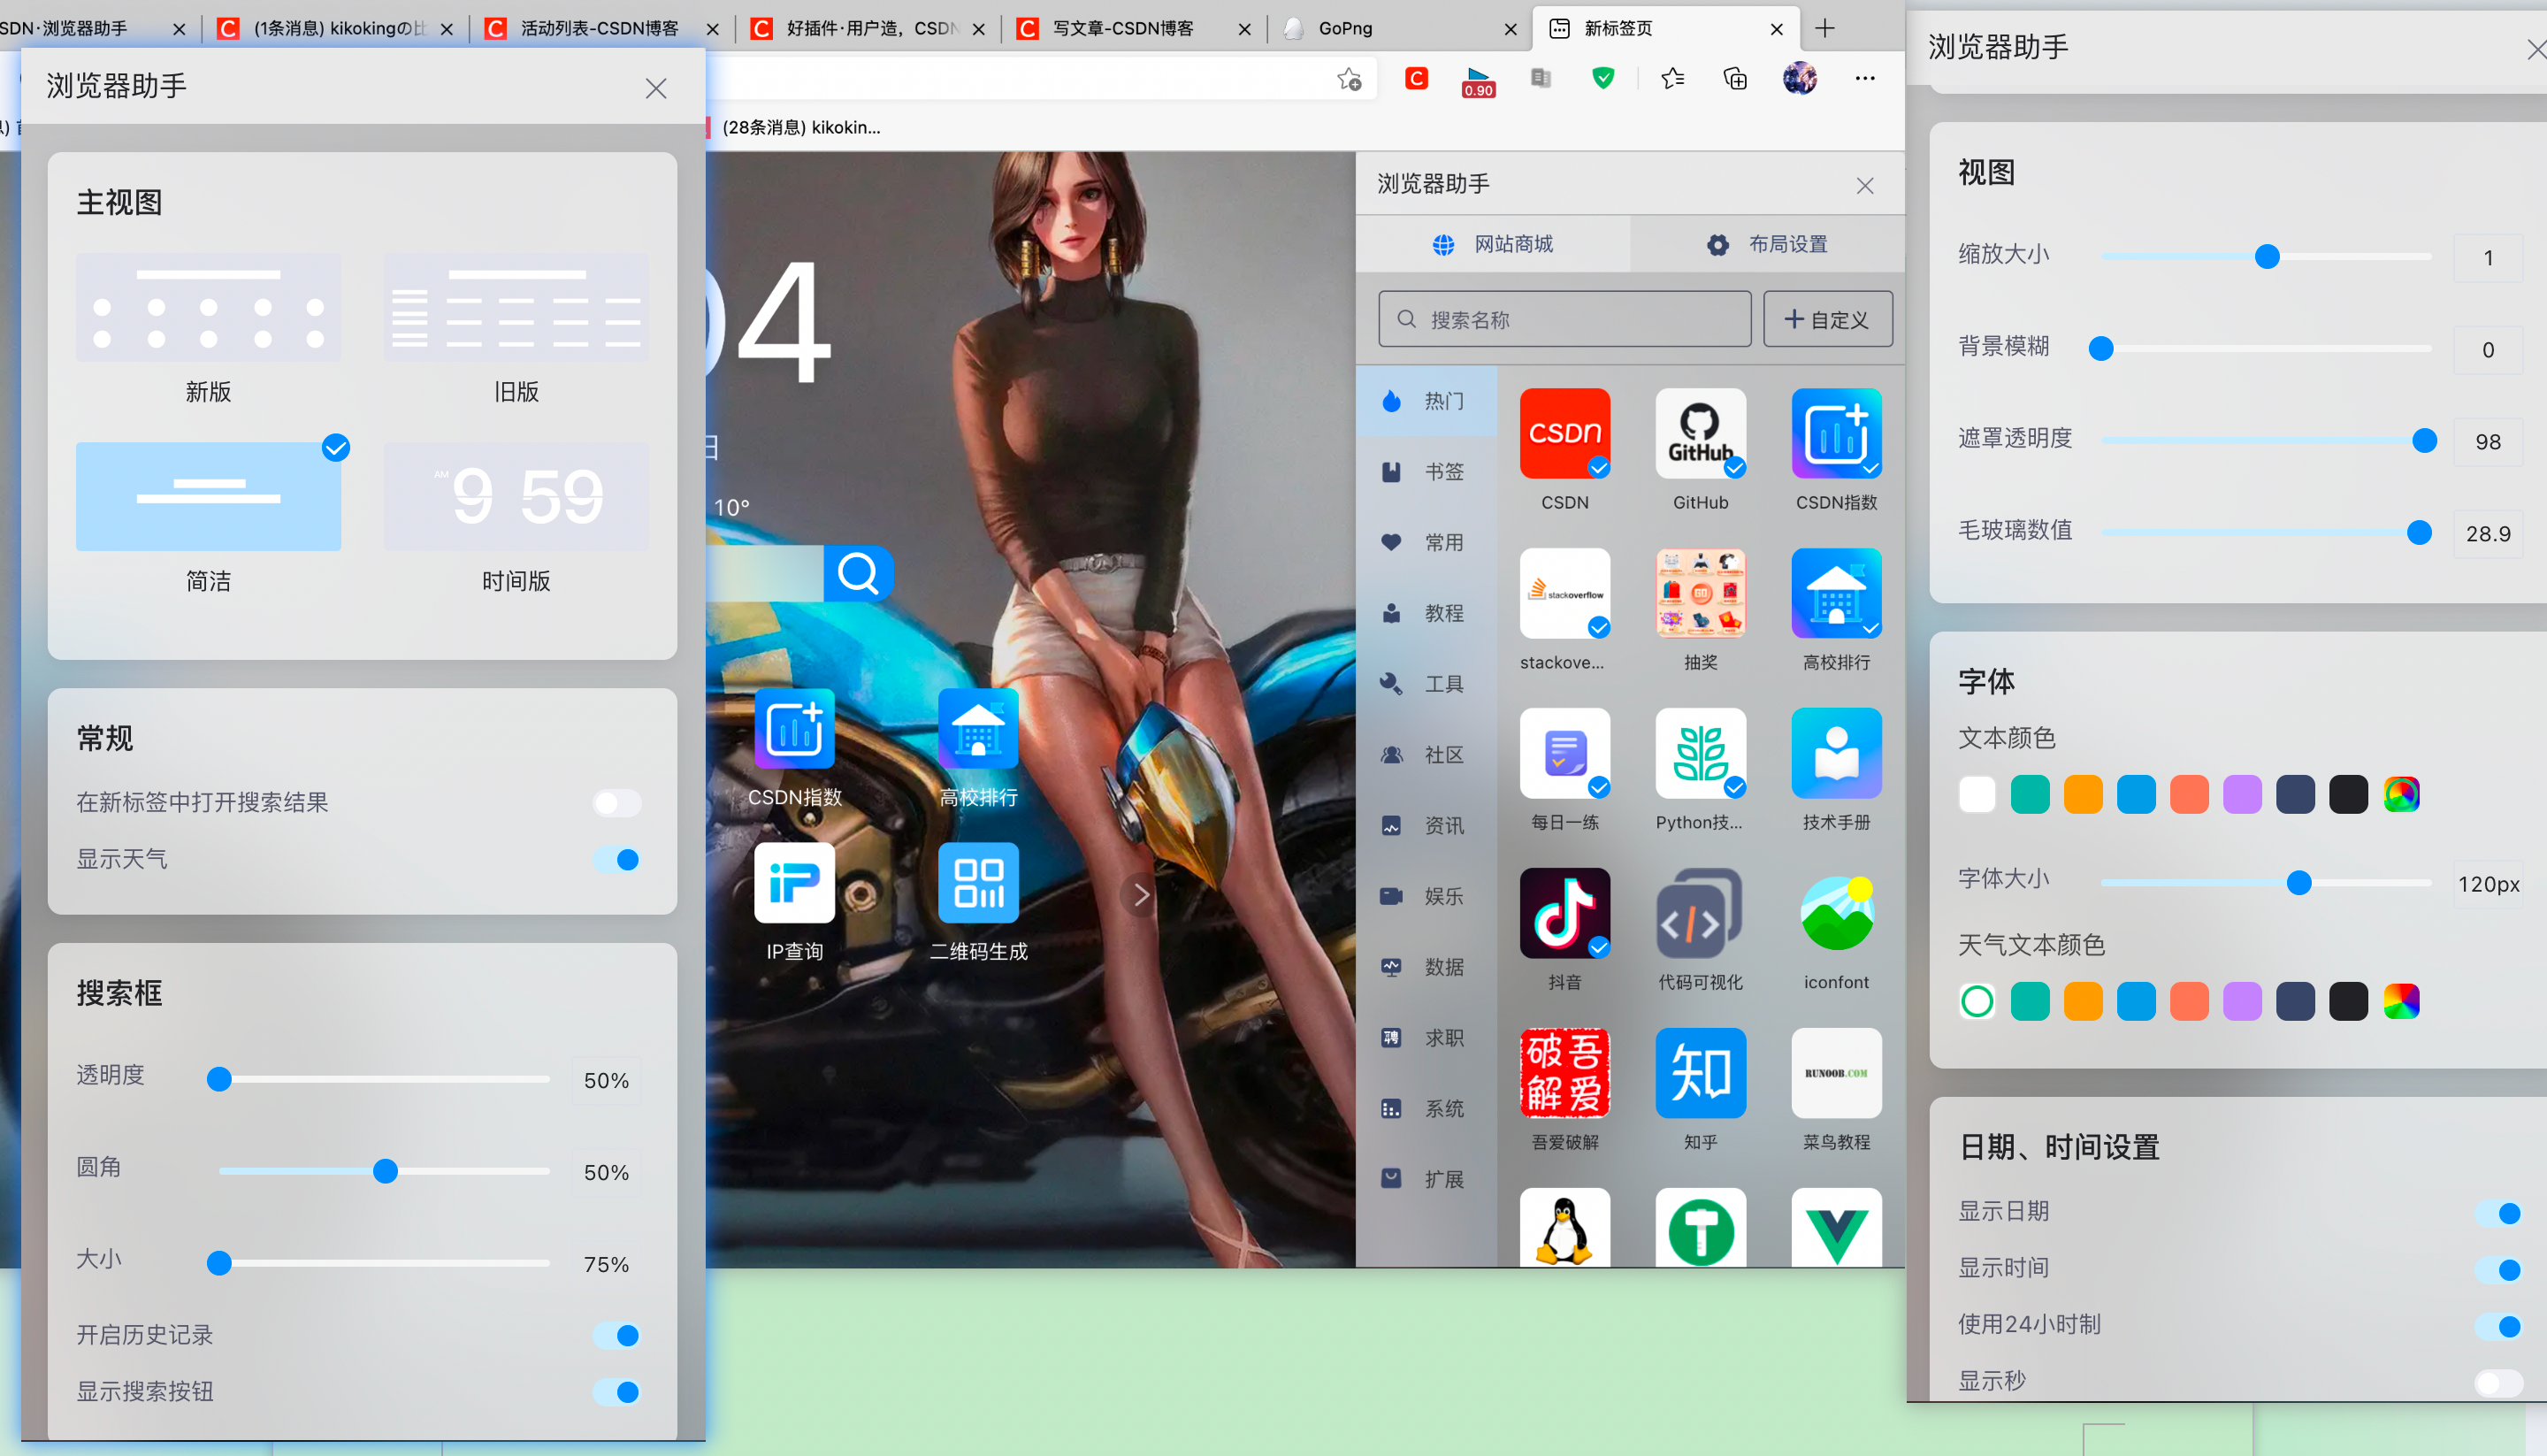This screenshot has width=2547, height=1456.
Task: Select the 抖音 app icon
Action: pos(1564,913)
